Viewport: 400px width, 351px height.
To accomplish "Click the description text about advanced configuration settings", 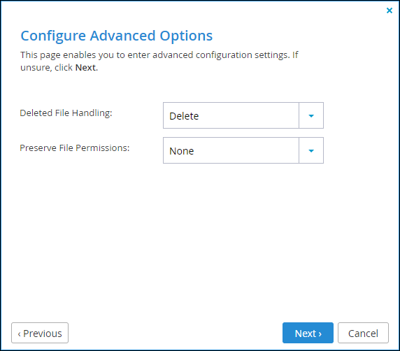I will coord(159,62).
